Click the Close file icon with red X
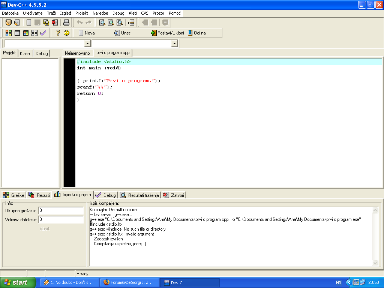Viewport: 384px width, 288px height. click(x=55, y=22)
